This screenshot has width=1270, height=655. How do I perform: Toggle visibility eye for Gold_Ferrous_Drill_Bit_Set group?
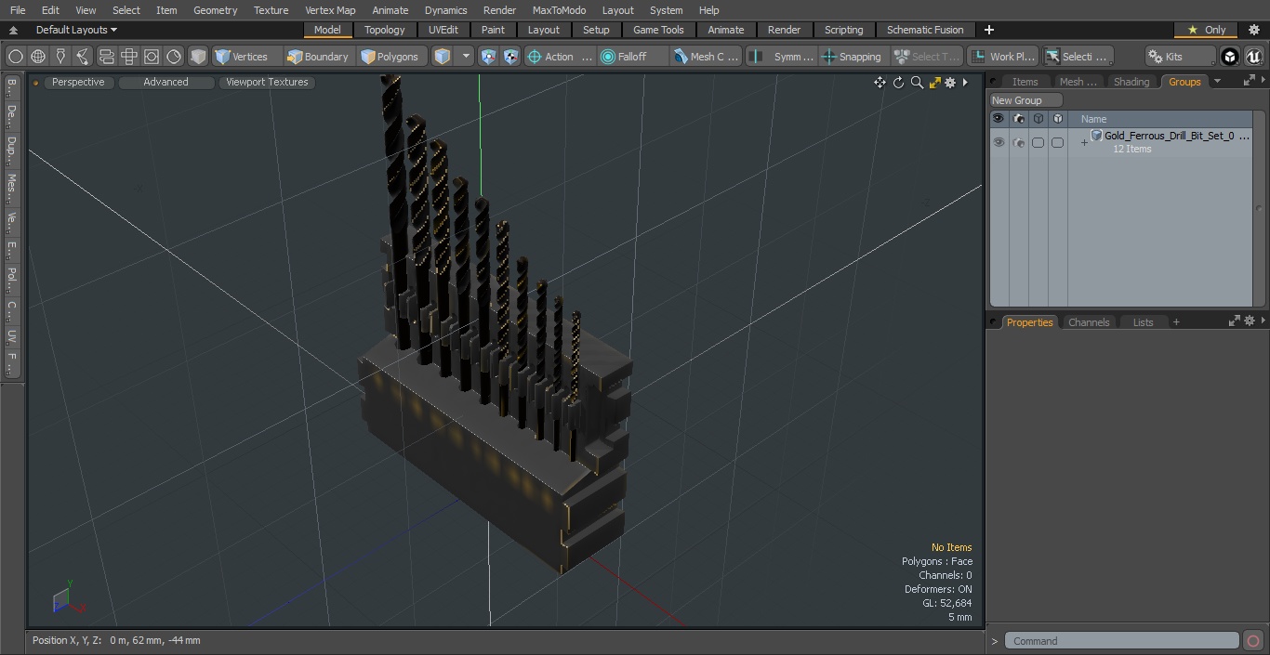(x=999, y=142)
